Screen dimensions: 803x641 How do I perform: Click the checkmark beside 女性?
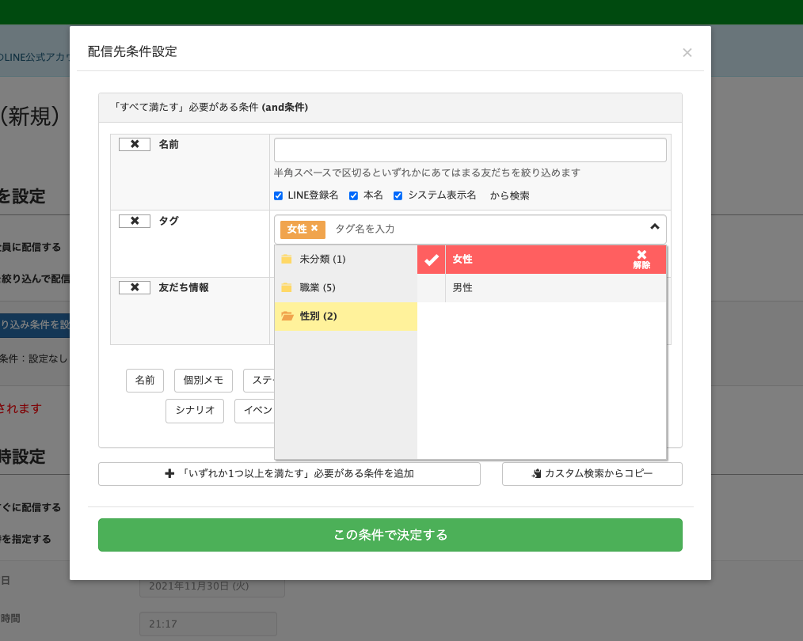coord(432,260)
